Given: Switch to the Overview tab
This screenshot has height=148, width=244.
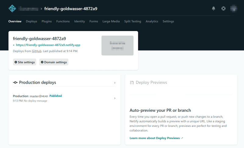Looking at the screenshot, I should (x=15, y=21).
